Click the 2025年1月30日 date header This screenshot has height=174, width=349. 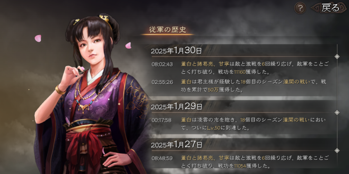click(176, 51)
